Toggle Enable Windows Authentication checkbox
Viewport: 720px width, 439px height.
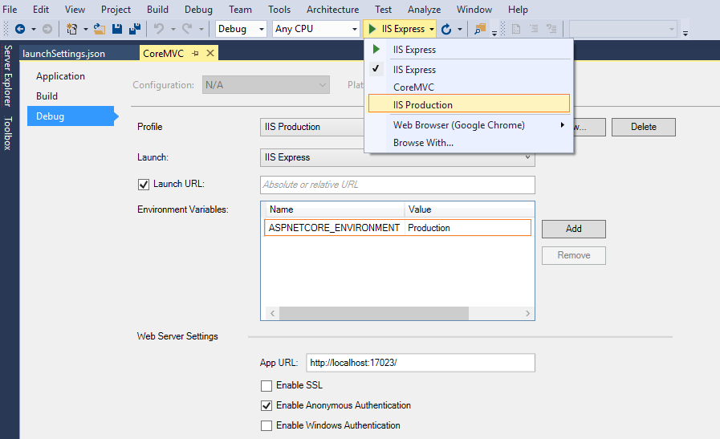click(266, 425)
